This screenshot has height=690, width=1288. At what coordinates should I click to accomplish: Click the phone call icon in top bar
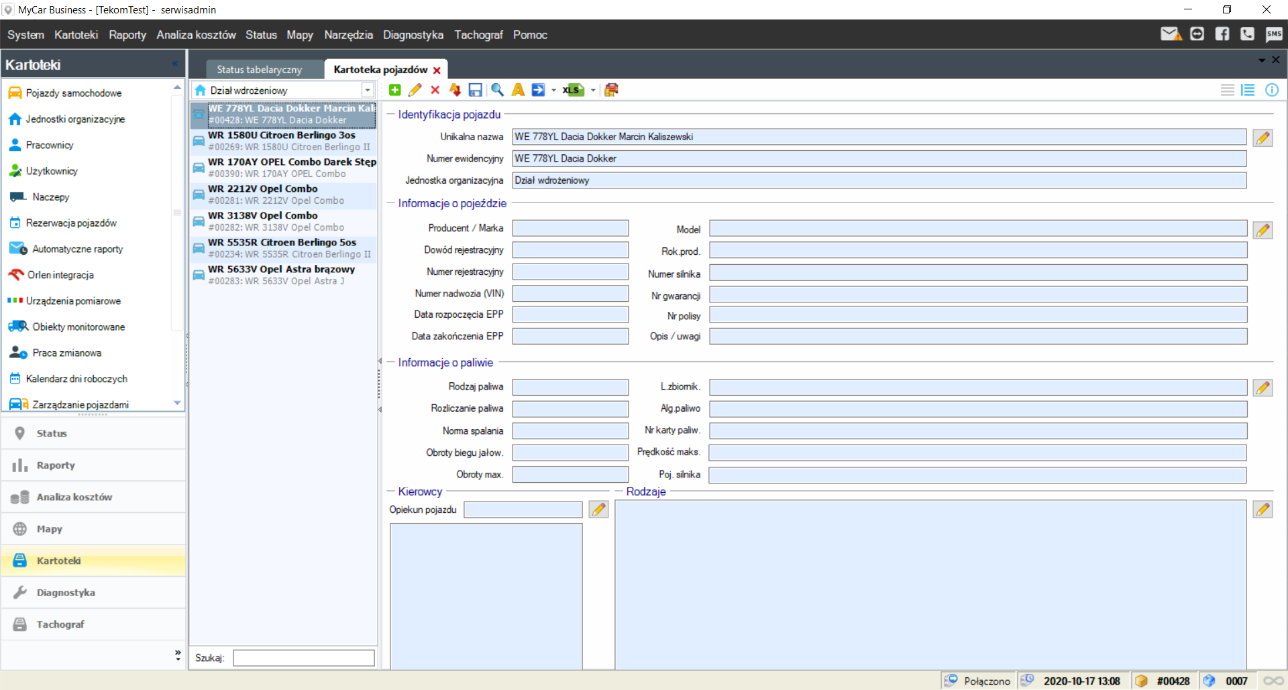[1247, 34]
